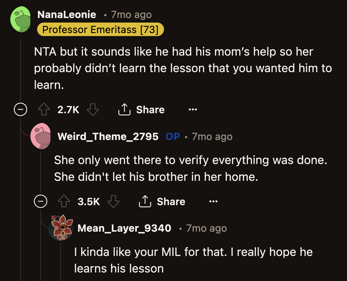Downvote NanaLeonie's comment
Screen dimensions: 347x281
(93, 109)
